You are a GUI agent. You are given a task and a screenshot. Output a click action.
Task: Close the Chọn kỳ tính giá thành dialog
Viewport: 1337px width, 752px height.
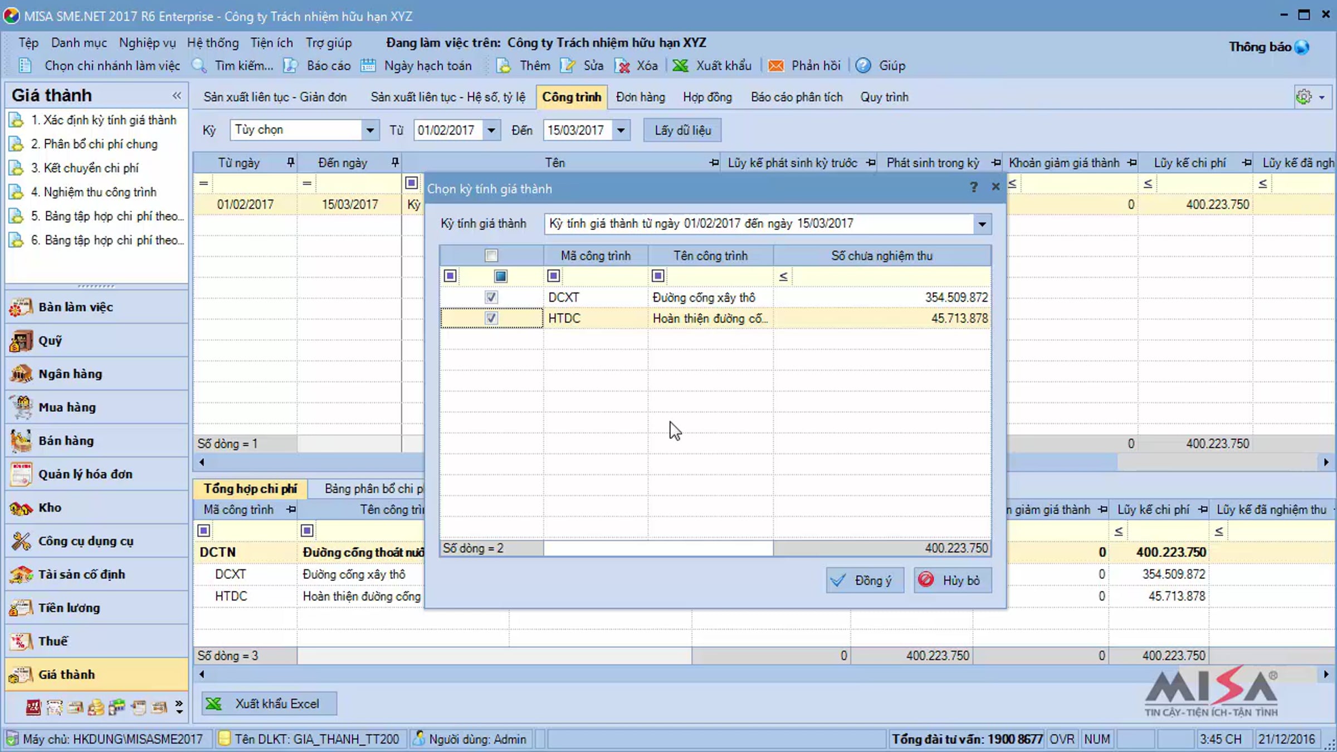[x=996, y=187]
